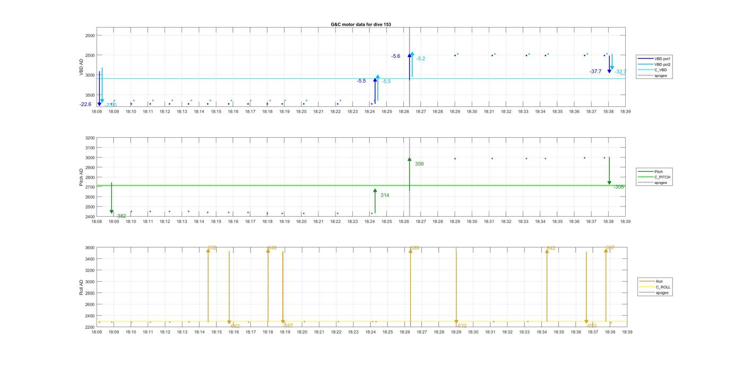Screen dimensions: 743x367
Task: Click the '382' pitch annotation
Action: 122,216
